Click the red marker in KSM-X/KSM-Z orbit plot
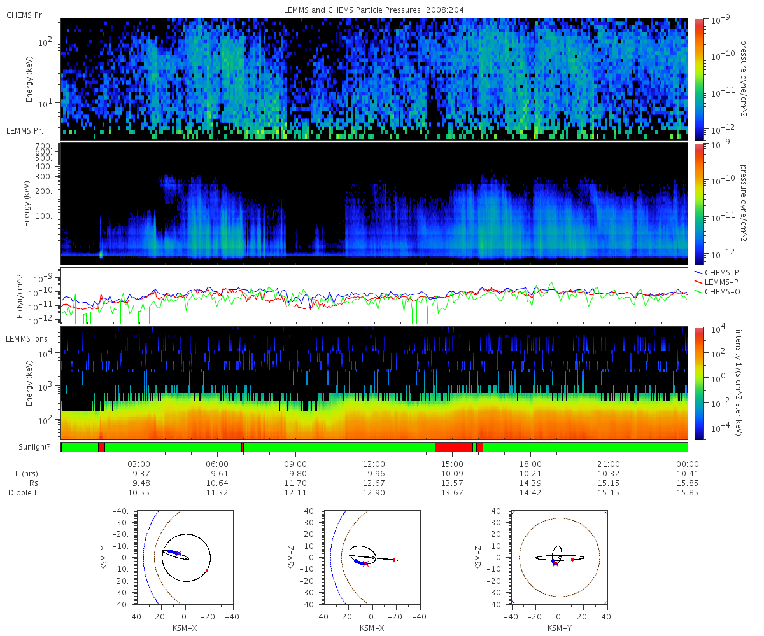764x636 pixels. (394, 560)
